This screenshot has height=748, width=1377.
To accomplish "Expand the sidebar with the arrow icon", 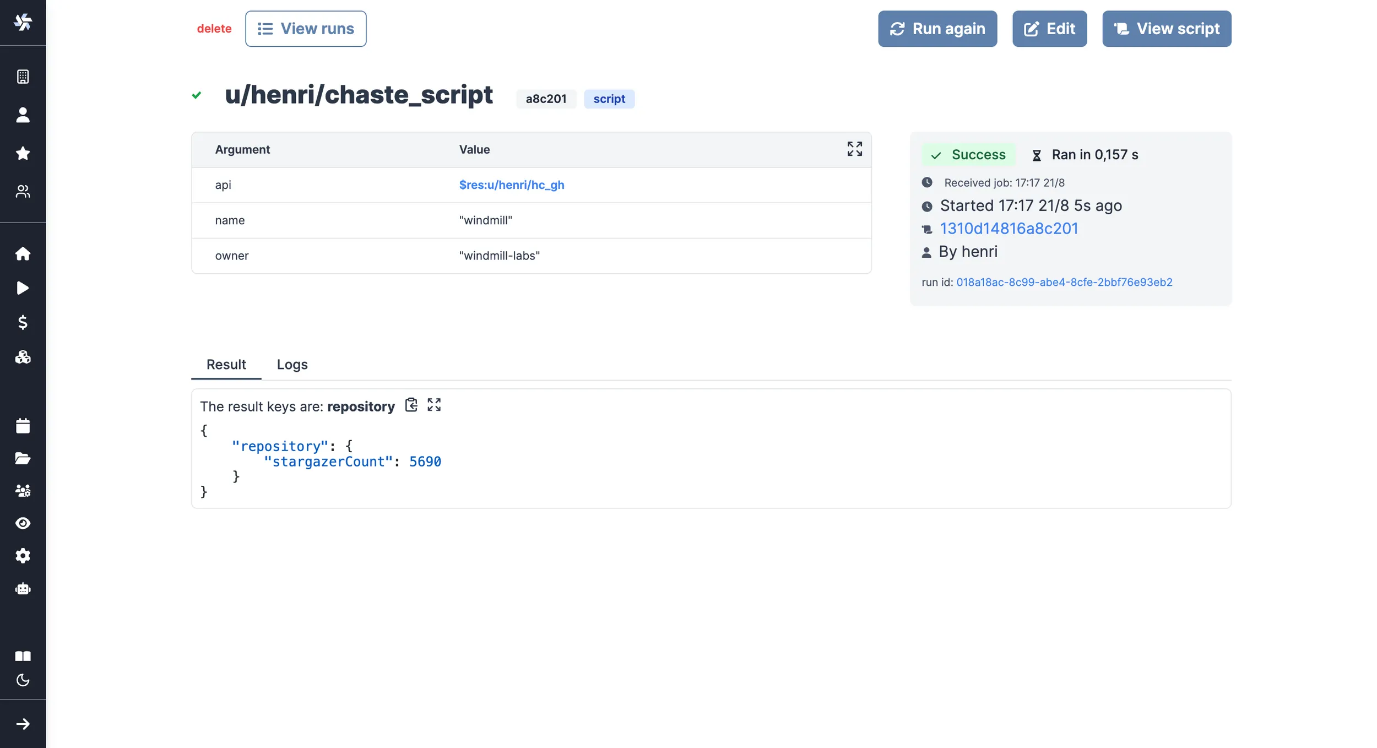I will click(x=23, y=724).
